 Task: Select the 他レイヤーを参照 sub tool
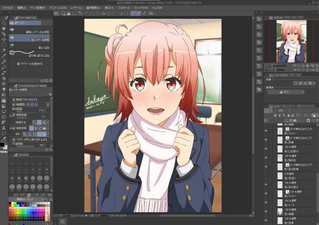click(29, 38)
